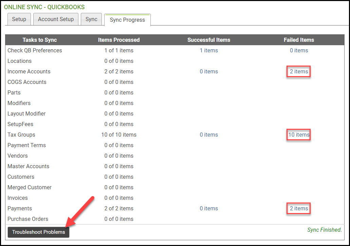Select the 'Invoices' task label
Screen dimensions: 350x246
point(17,198)
